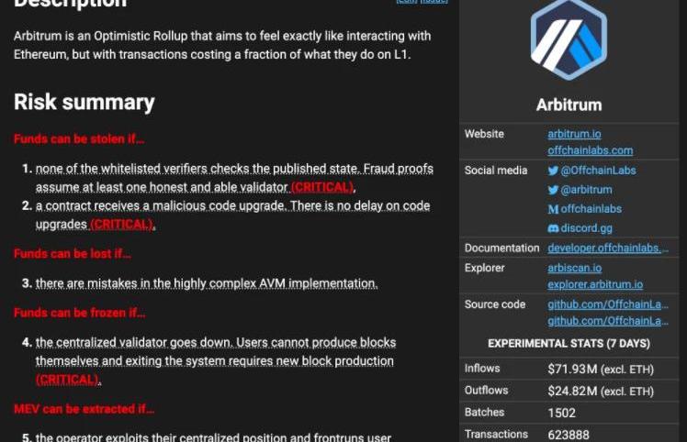Open the first github.com/OffchainLa... source link
The height and width of the screenshot is (442, 687).
pyautogui.click(x=608, y=304)
